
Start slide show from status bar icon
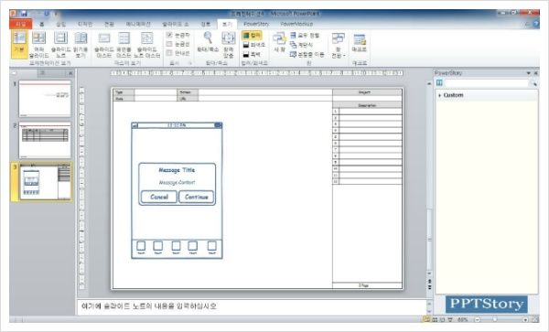point(450,319)
